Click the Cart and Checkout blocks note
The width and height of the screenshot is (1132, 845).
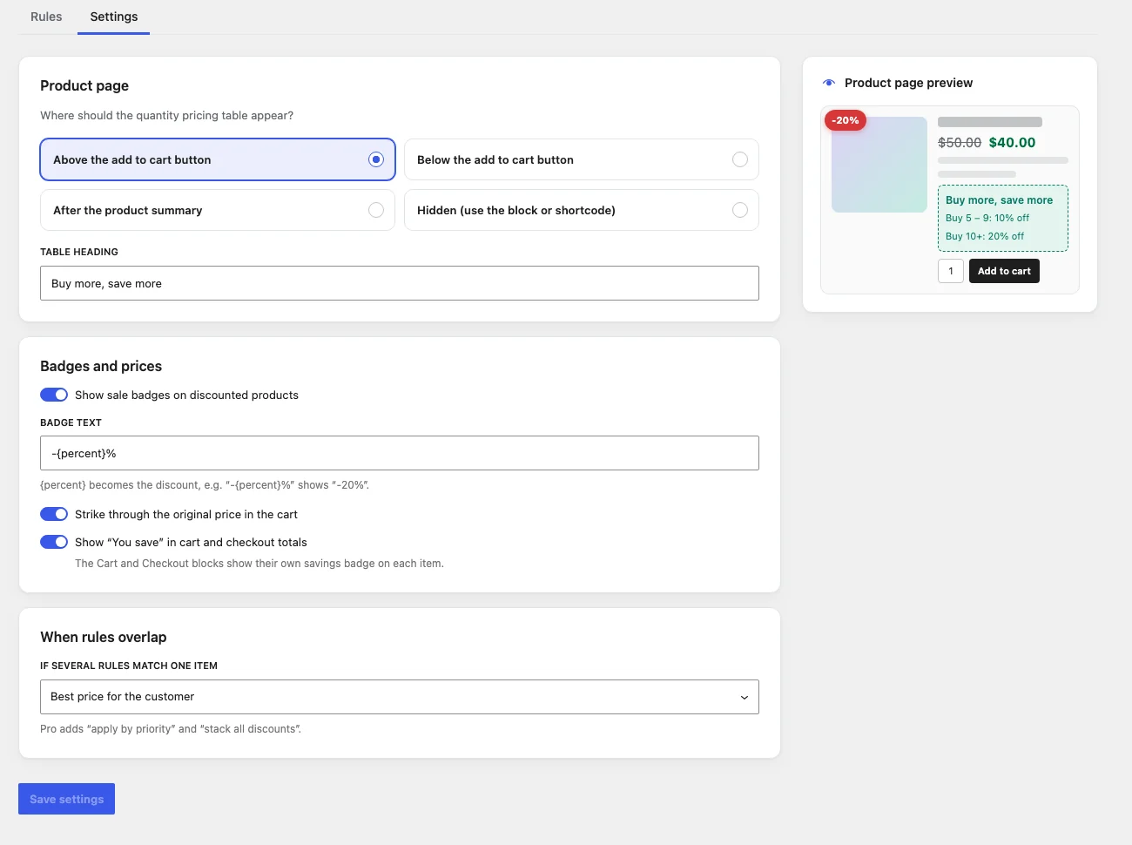coord(259,564)
